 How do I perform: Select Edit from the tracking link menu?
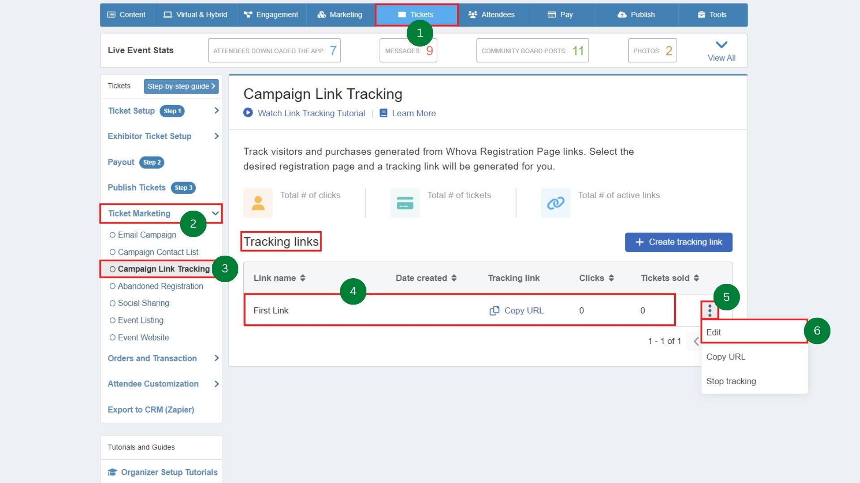(713, 332)
